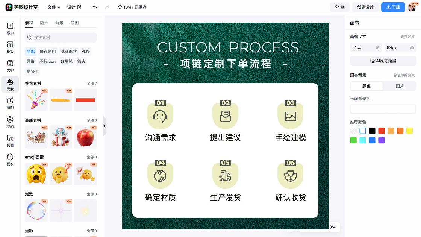The image size is (421, 237).
Task: Expand 更多 to show more shape filters
Action: point(32,71)
